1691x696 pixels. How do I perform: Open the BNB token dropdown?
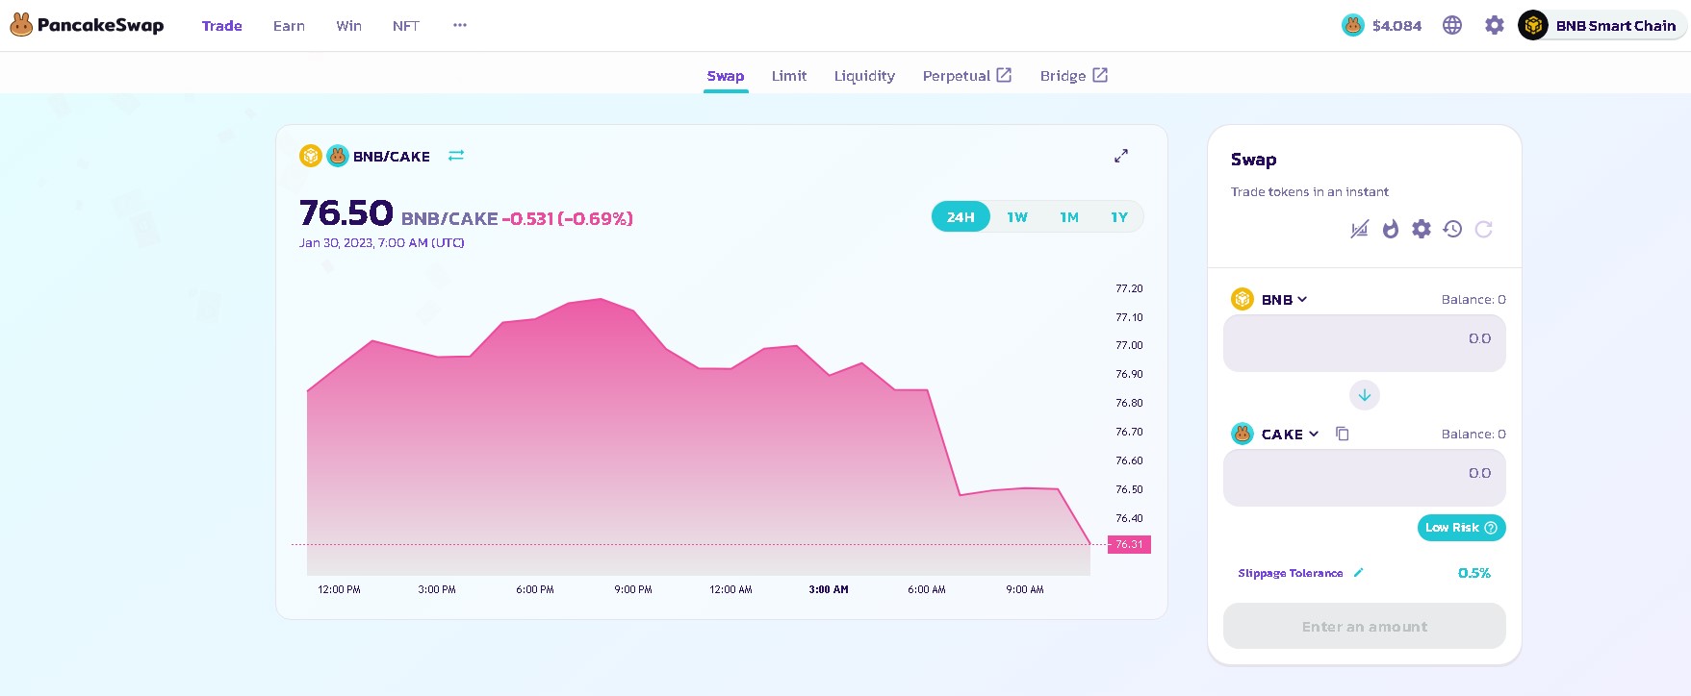pyautogui.click(x=1283, y=300)
